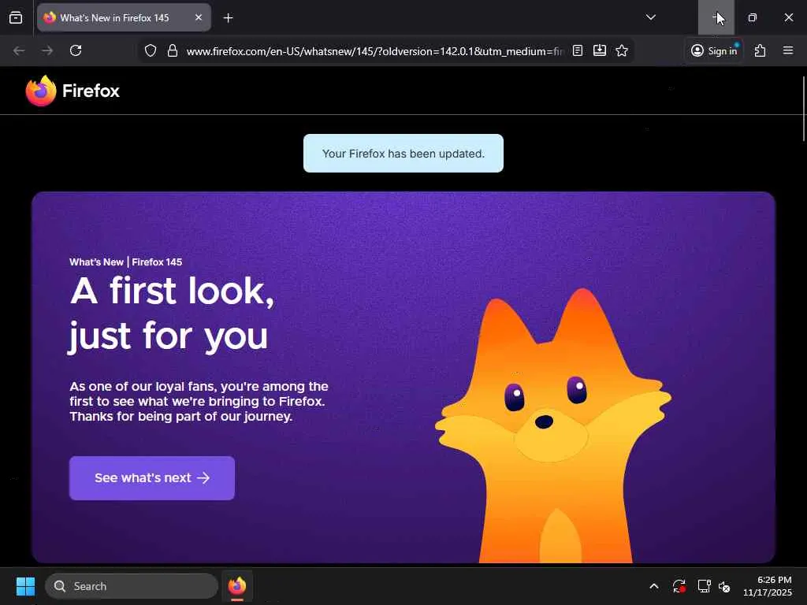This screenshot has width=807, height=605.
Task: Reload the current page
Action: pyautogui.click(x=76, y=50)
